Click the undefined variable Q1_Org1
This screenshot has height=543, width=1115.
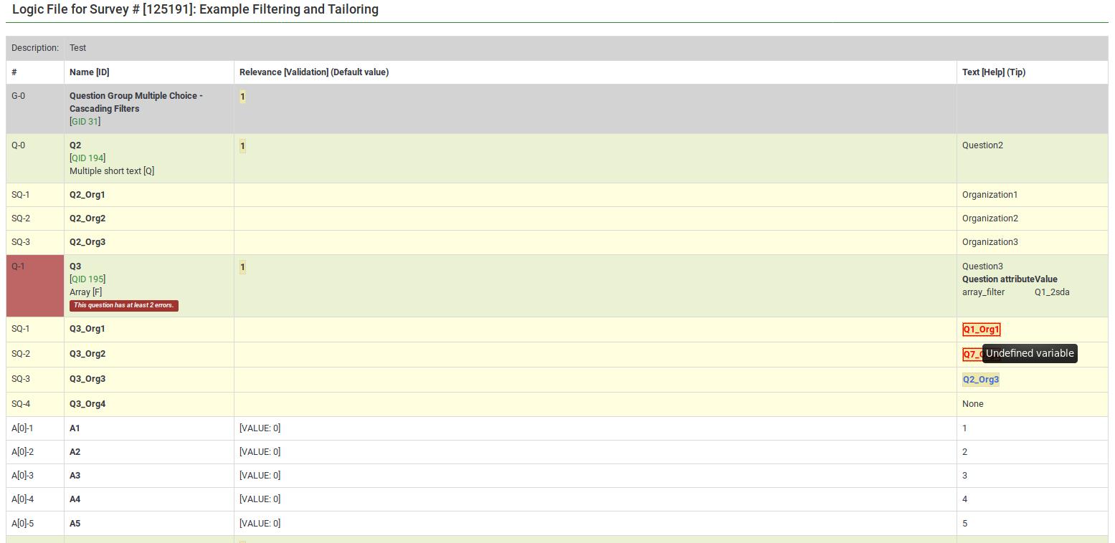[x=980, y=330]
